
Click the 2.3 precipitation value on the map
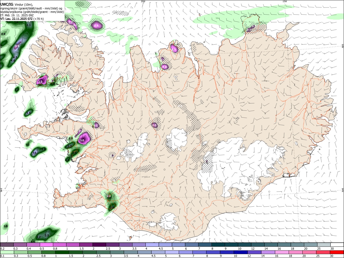click(x=67, y=160)
